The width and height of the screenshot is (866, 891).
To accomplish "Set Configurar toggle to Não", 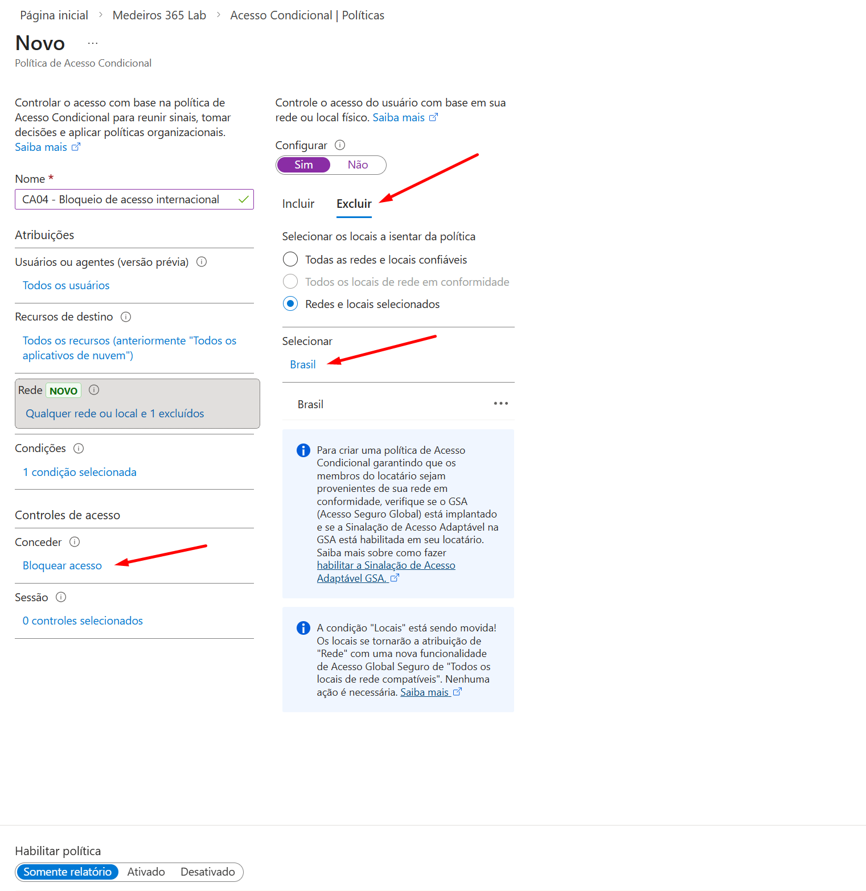I will coord(358,165).
